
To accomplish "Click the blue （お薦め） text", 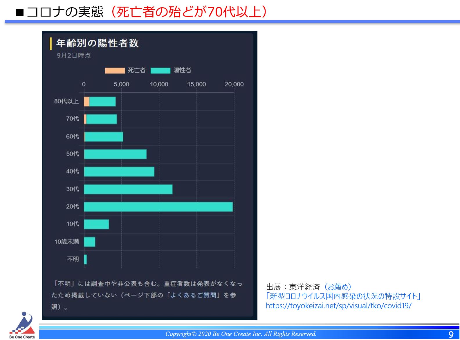I will (338, 287).
